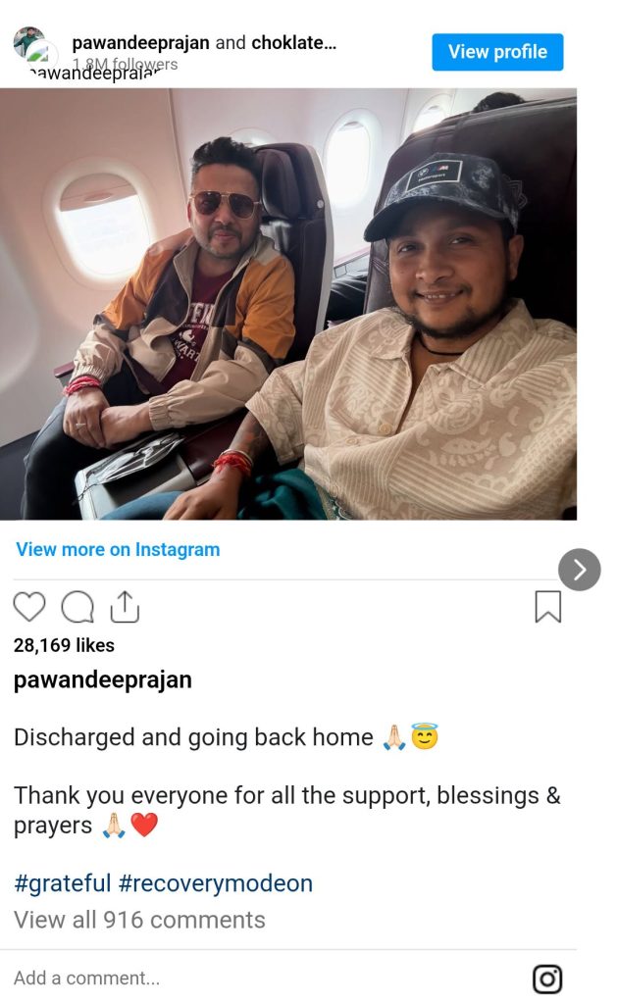
Task: Click pawandeeprajan name in post header
Action: (x=140, y=43)
